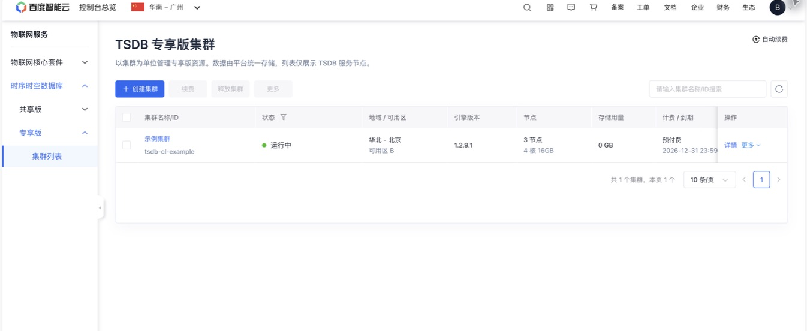
Task: Click the 预付费 billing cell
Action: click(672, 140)
